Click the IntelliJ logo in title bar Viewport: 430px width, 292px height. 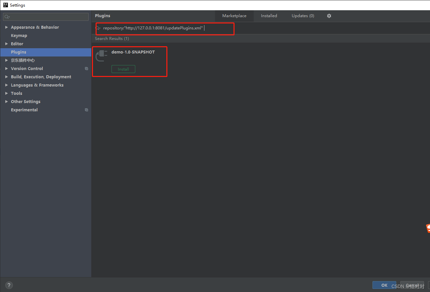pos(6,5)
